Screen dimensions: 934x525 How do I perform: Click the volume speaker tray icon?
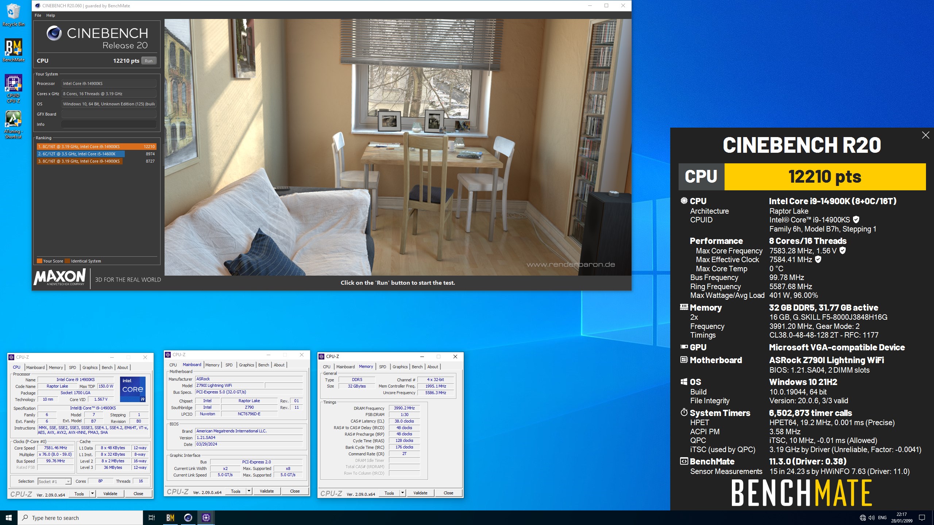tap(872, 518)
